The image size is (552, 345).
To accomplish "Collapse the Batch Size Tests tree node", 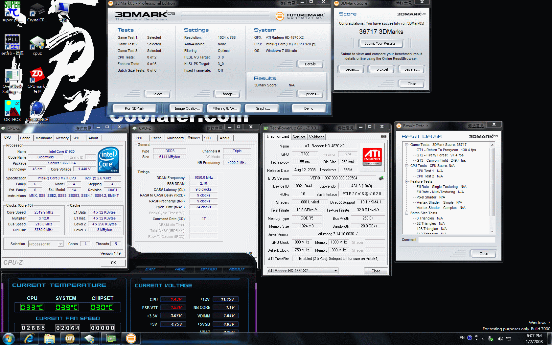I will [x=406, y=213].
